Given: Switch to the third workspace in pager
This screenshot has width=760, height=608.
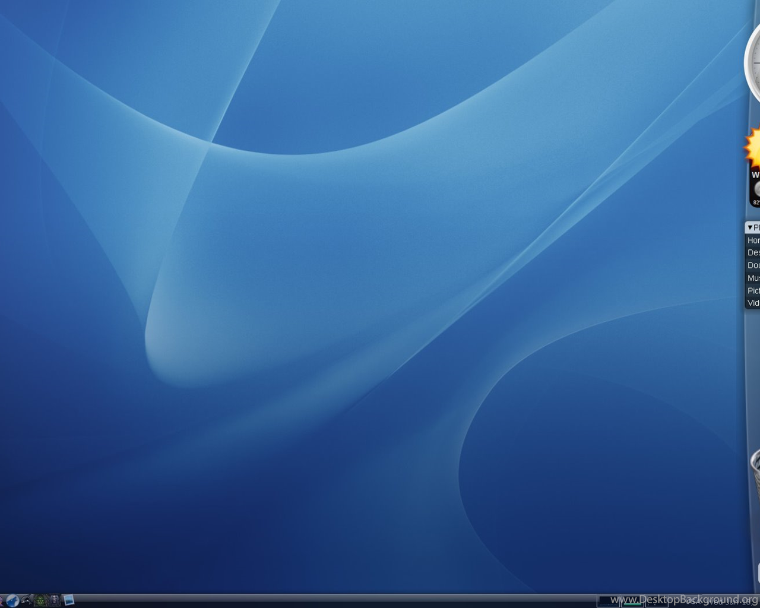Looking at the screenshot, I should pyautogui.click(x=656, y=601).
